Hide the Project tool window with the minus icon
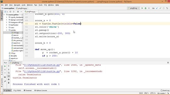The height and width of the screenshot is (95, 170). [x=21, y=12]
